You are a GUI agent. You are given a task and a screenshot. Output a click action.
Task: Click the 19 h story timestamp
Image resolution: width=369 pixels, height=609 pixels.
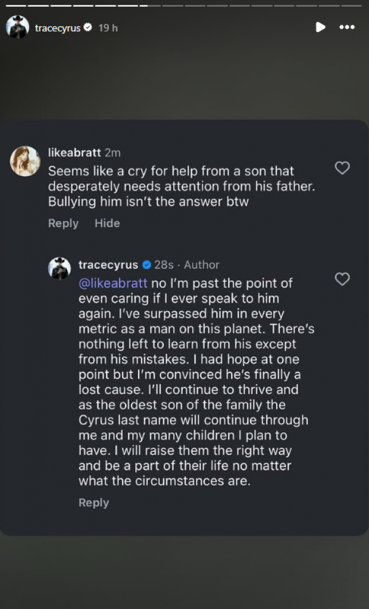pyautogui.click(x=108, y=28)
